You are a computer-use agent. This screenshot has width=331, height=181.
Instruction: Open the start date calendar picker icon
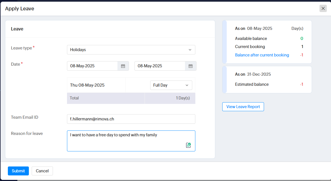pyautogui.click(x=123, y=66)
